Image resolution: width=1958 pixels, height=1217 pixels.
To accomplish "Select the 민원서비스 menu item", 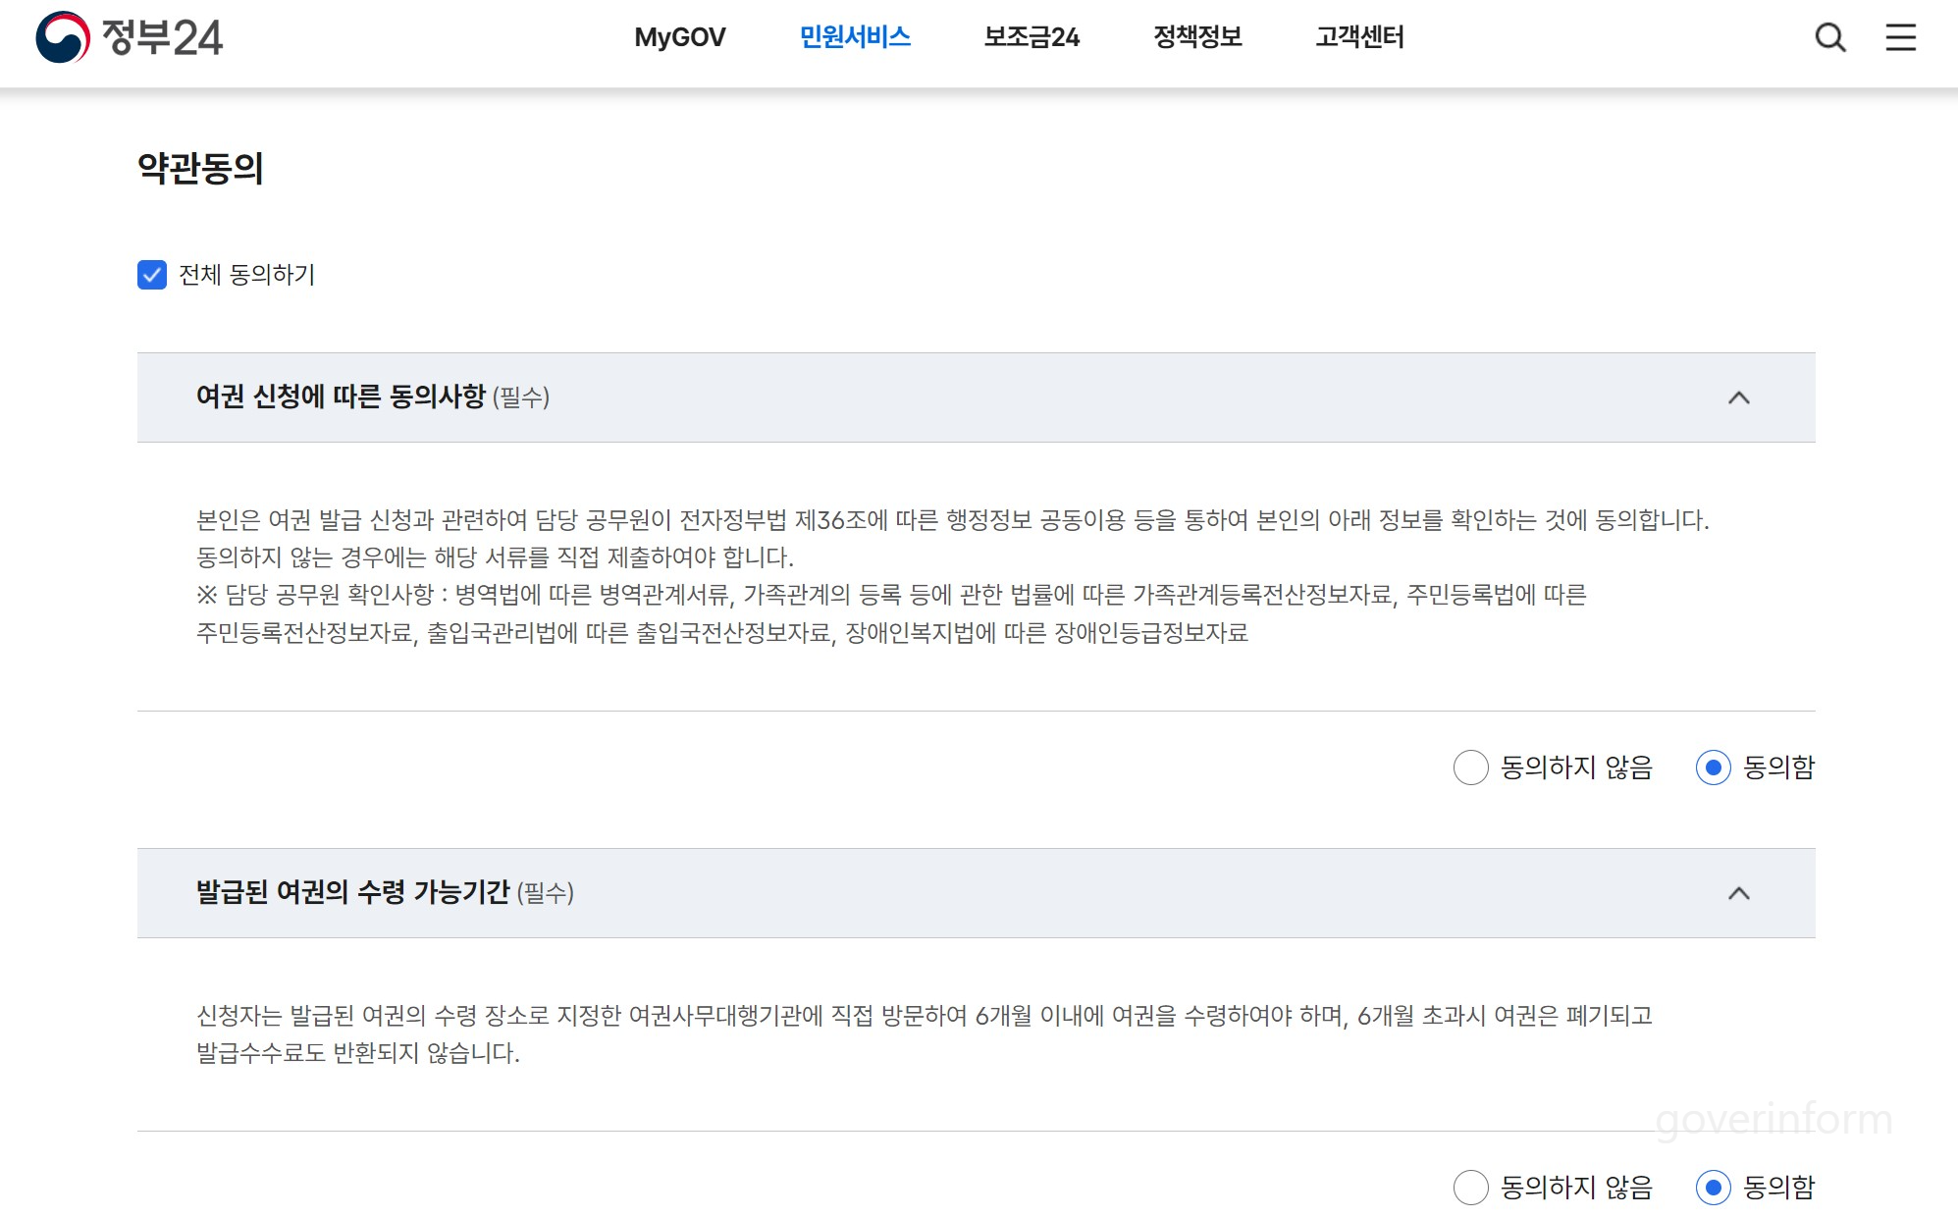I will point(855,37).
